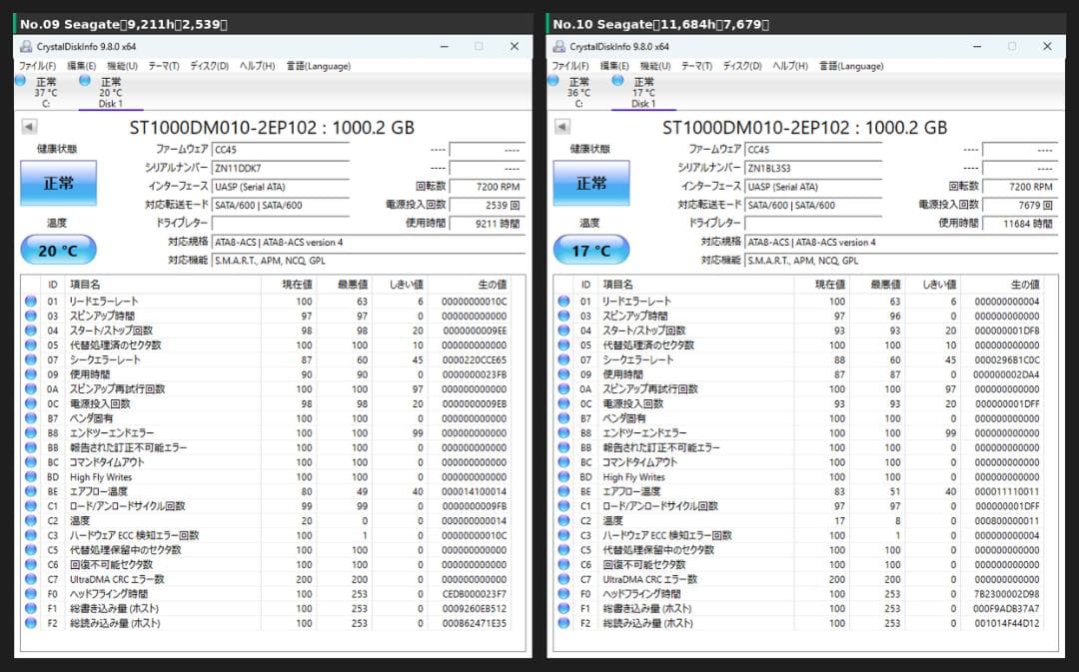This screenshot has width=1079, height=672.
Task: Open ヘルプ(H) menu in left window
Action: click(257, 66)
